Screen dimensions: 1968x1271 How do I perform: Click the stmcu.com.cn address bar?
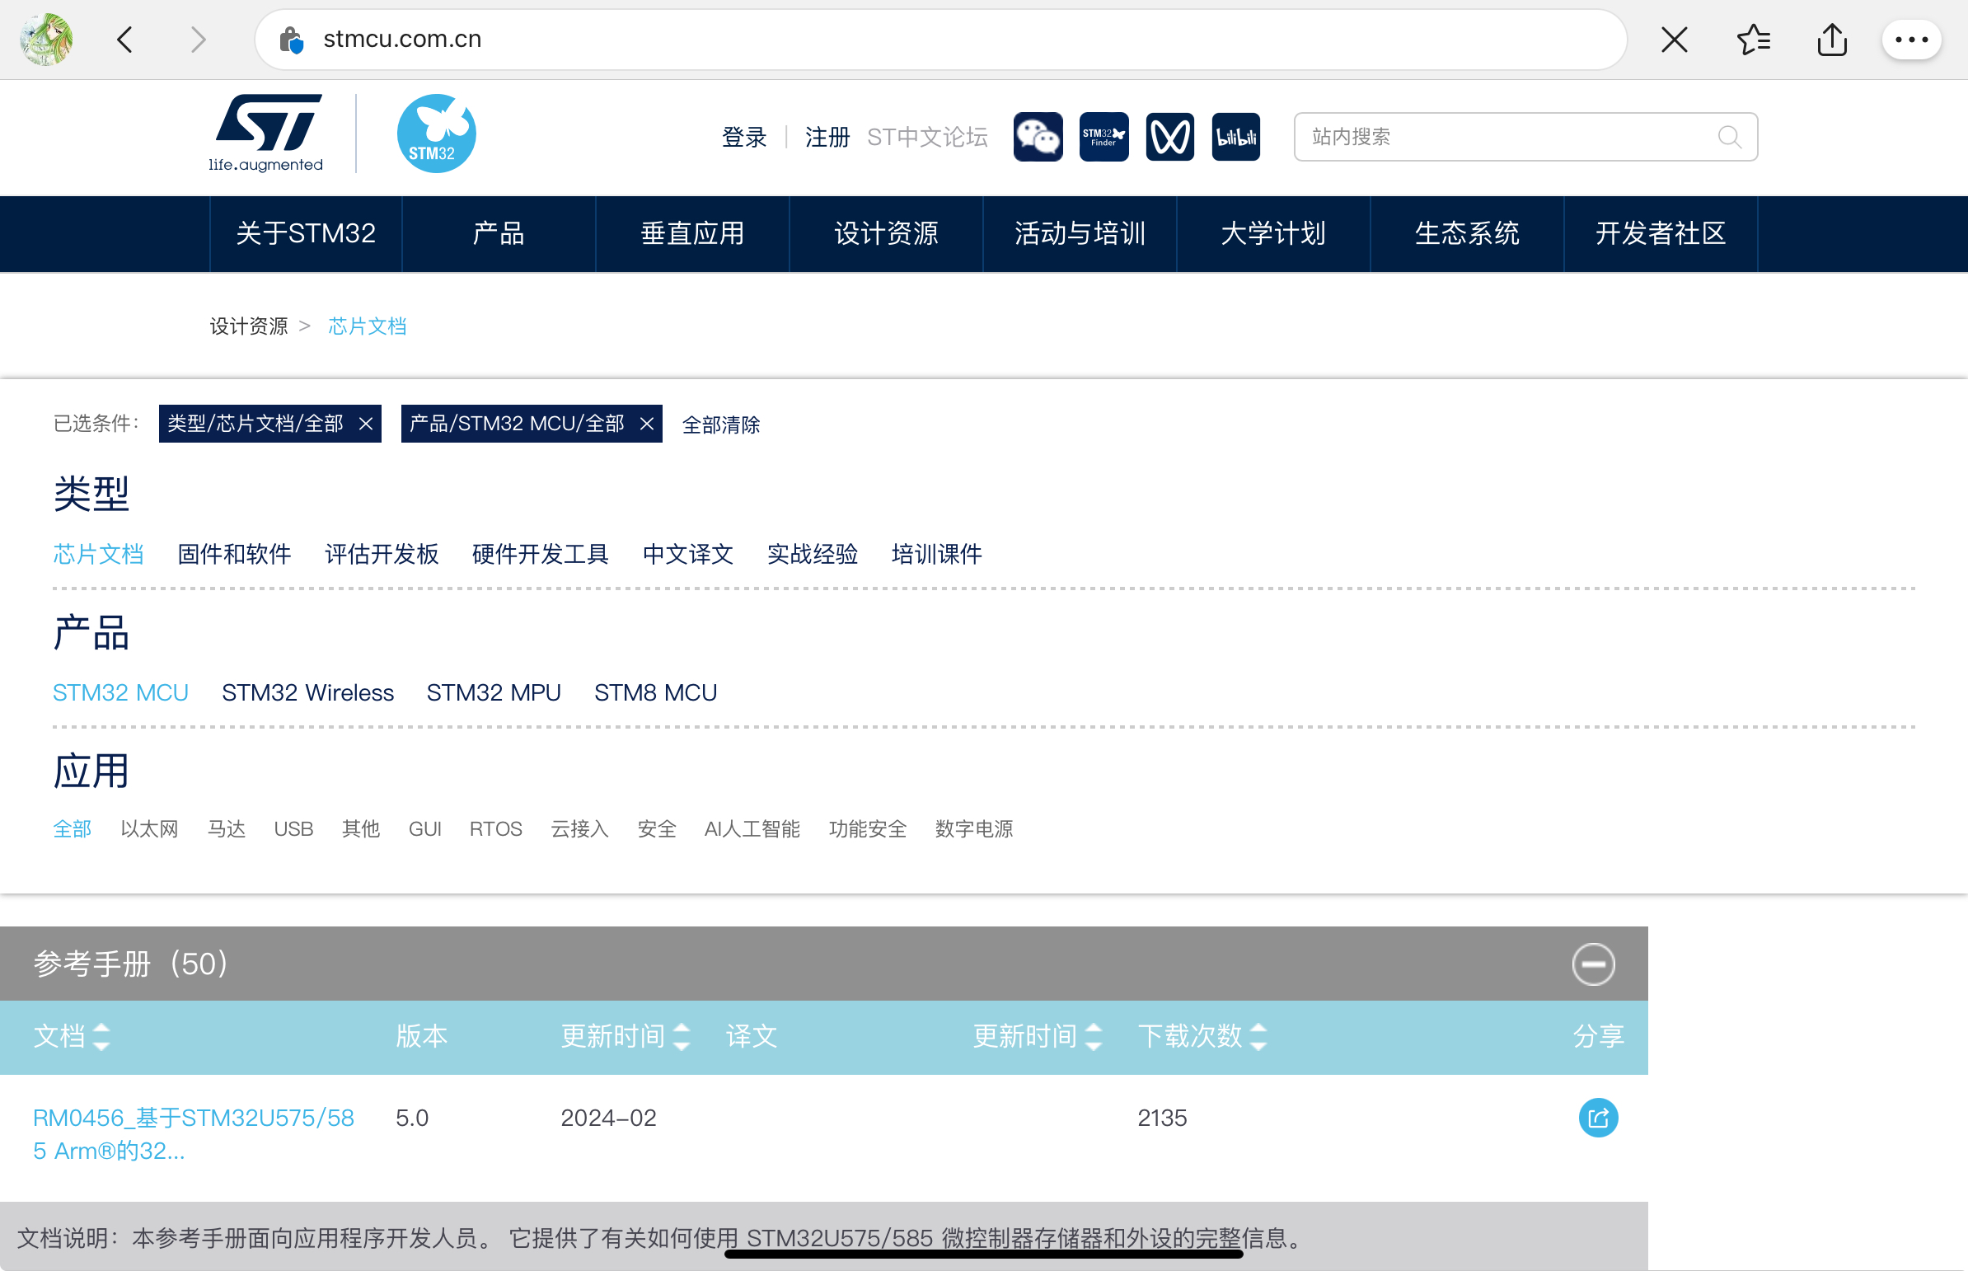[940, 40]
